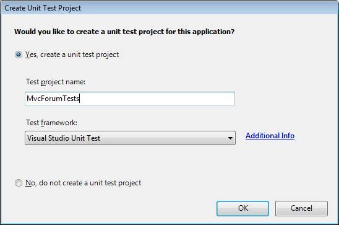Click the 'No, do not create a unit test project' label

coord(84,183)
